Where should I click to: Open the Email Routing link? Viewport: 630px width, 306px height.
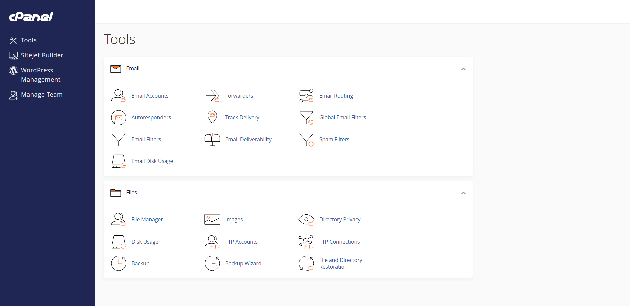(336, 96)
